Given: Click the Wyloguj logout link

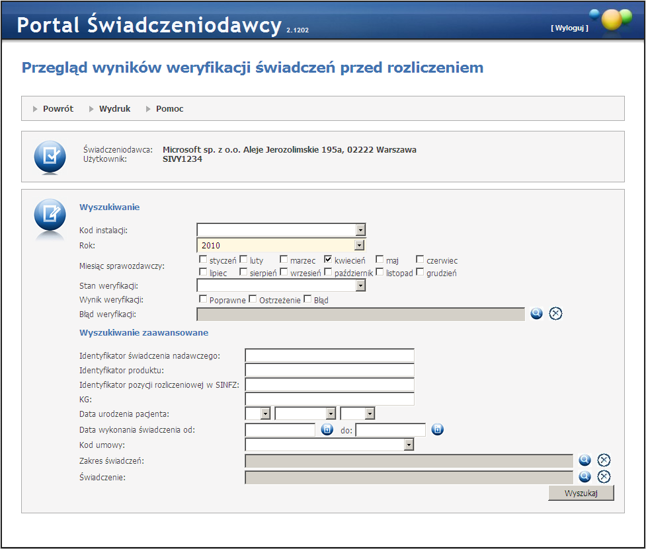Looking at the screenshot, I should tap(569, 28).
